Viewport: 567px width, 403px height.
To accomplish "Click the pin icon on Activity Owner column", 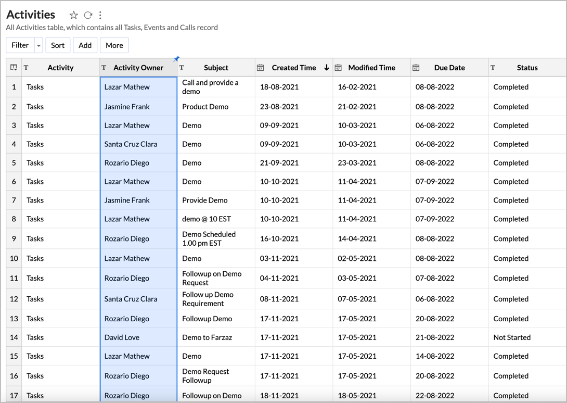I will 176,58.
